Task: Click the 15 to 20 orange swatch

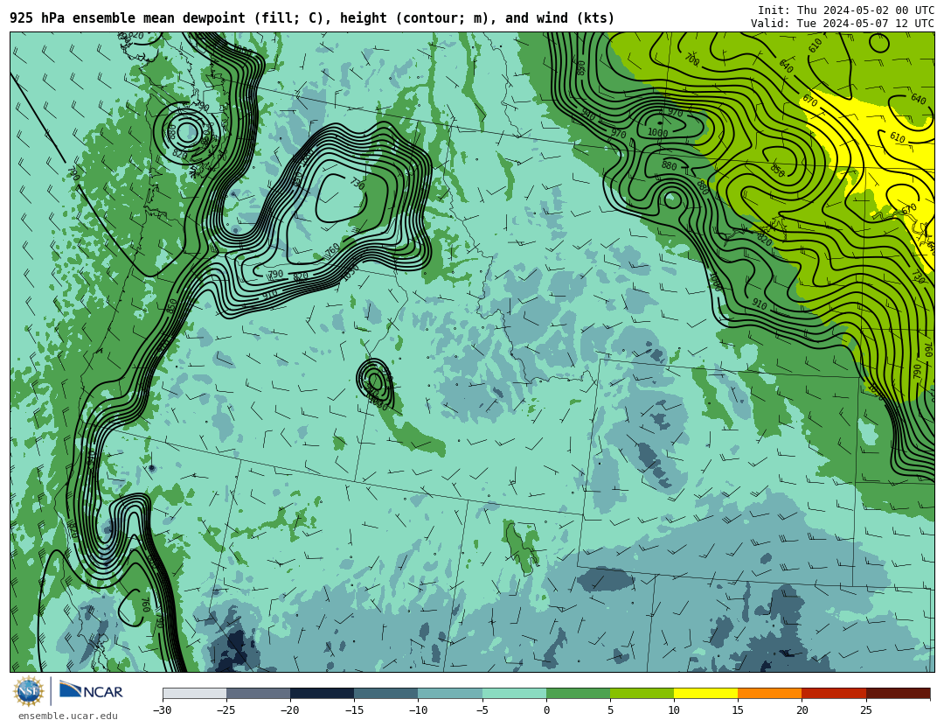Action: click(x=770, y=694)
